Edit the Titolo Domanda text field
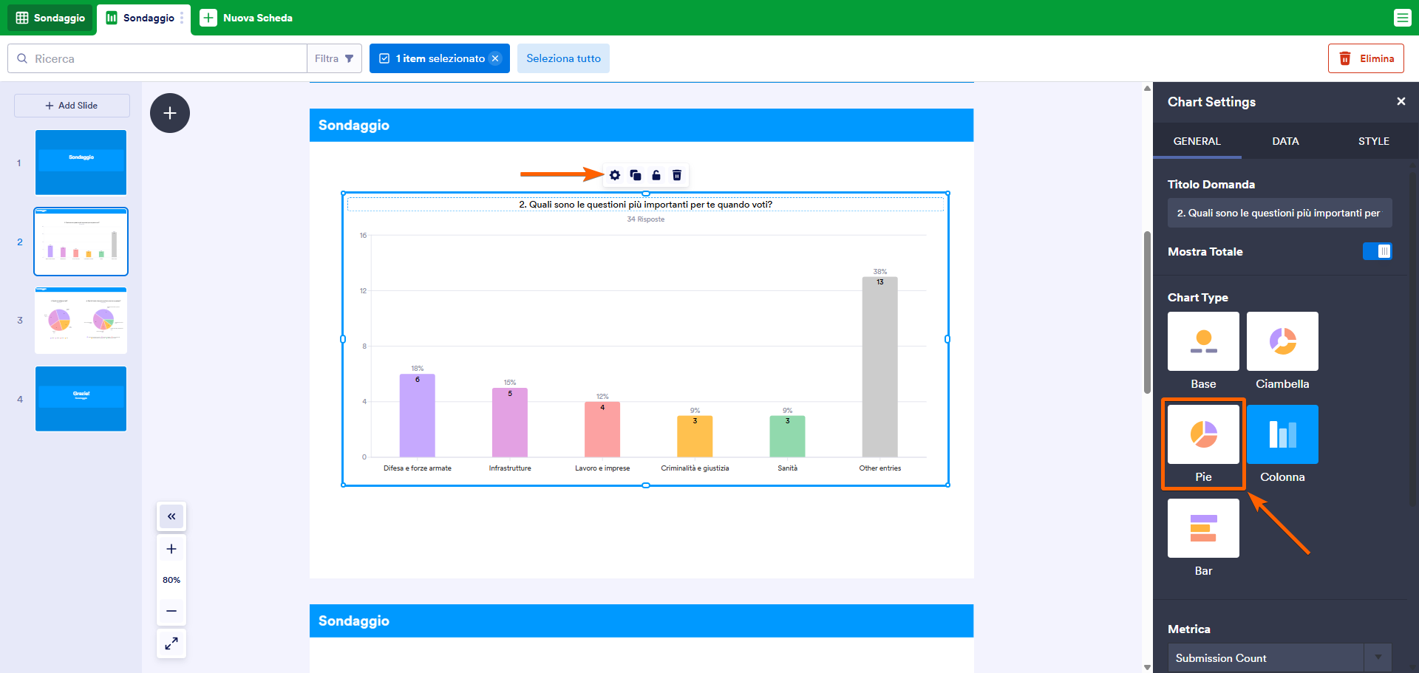 tap(1279, 213)
